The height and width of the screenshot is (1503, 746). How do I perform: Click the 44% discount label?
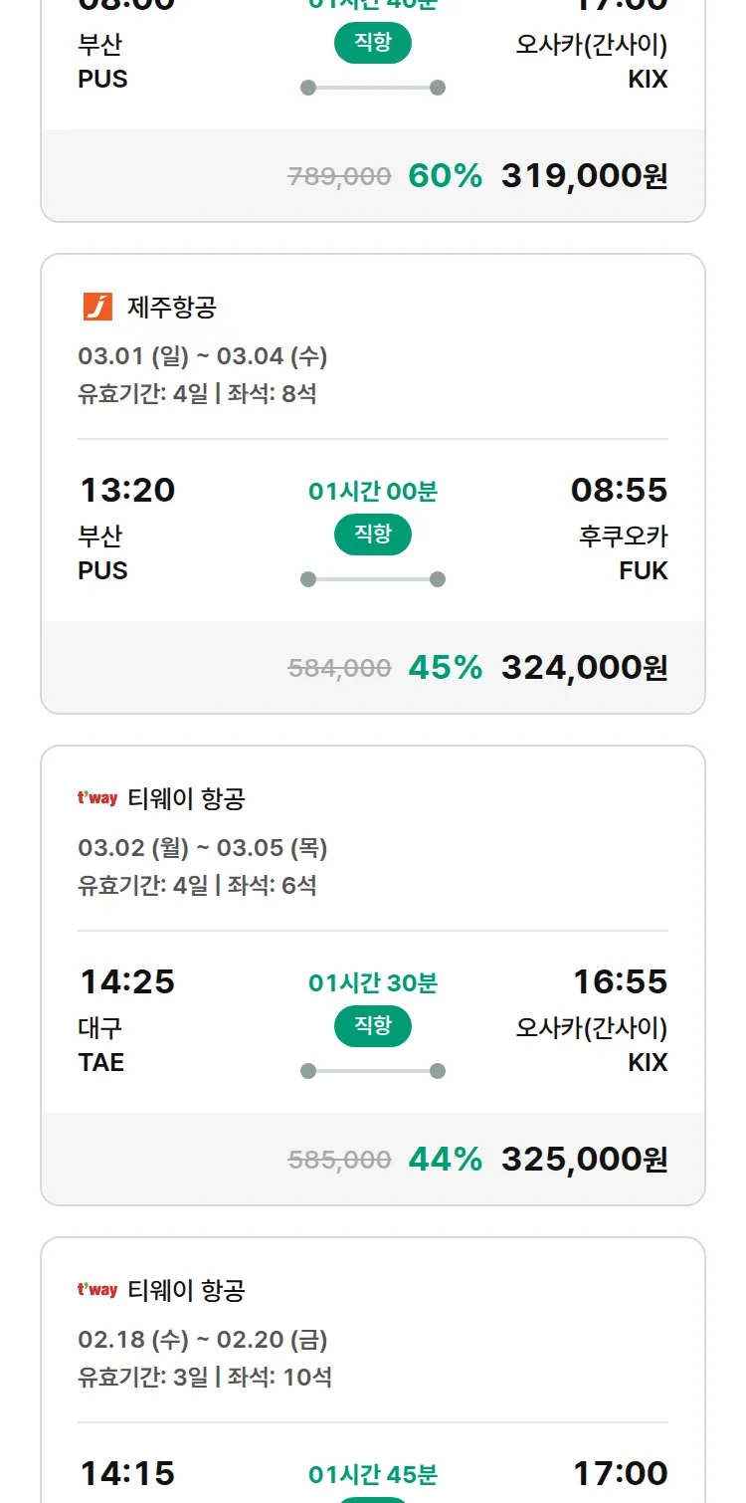(445, 1159)
